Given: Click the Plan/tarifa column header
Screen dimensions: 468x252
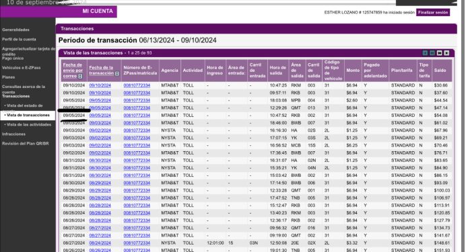Looking at the screenshot, I should [x=402, y=71].
